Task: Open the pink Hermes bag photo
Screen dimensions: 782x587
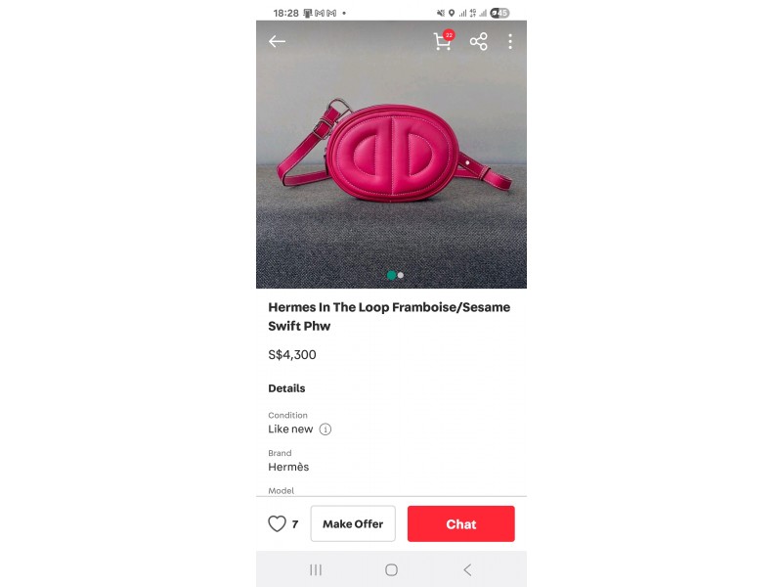Action: [392, 155]
